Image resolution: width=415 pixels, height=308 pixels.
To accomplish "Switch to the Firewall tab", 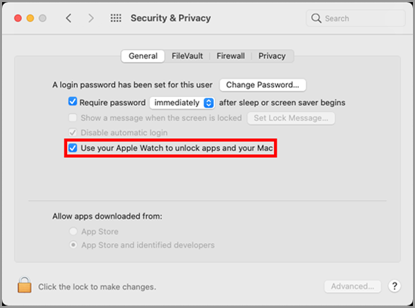I will click(x=230, y=56).
